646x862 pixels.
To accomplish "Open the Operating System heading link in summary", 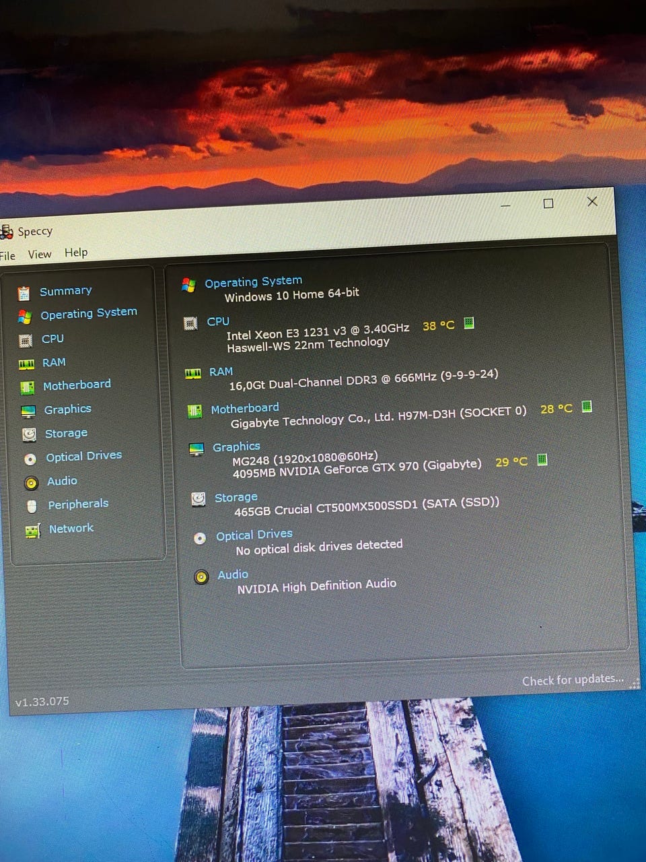I will (254, 281).
